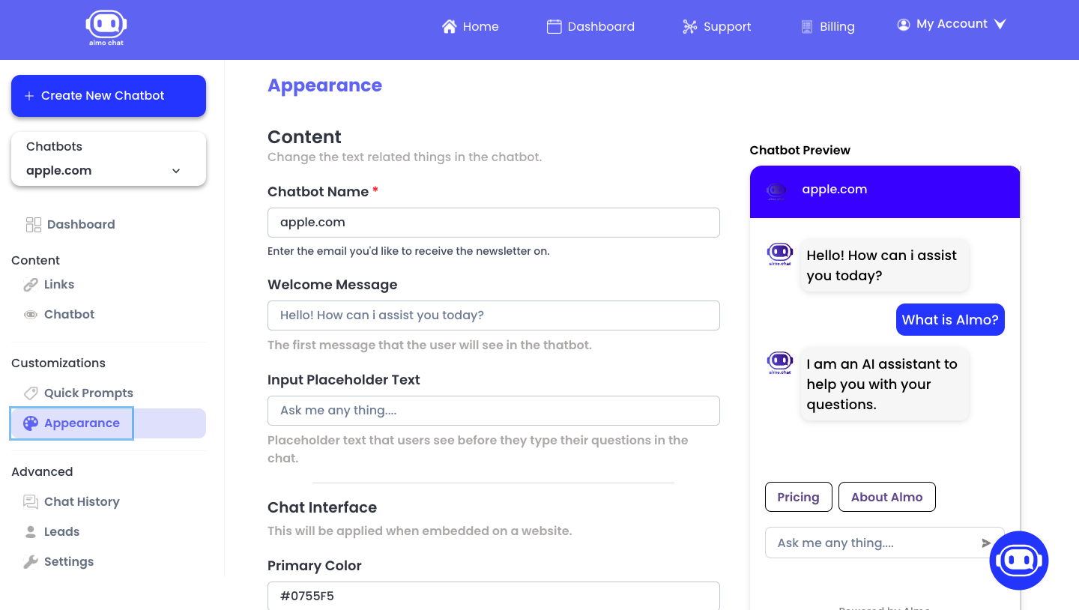Select the Quick Prompts tag icon
The image size is (1079, 610).
tap(31, 393)
